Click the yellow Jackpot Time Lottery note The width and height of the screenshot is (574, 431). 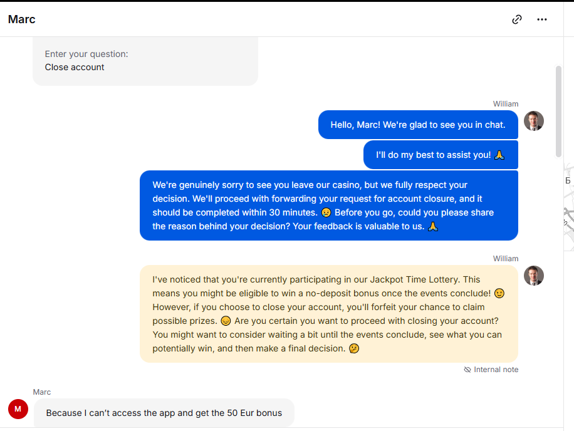pos(329,314)
